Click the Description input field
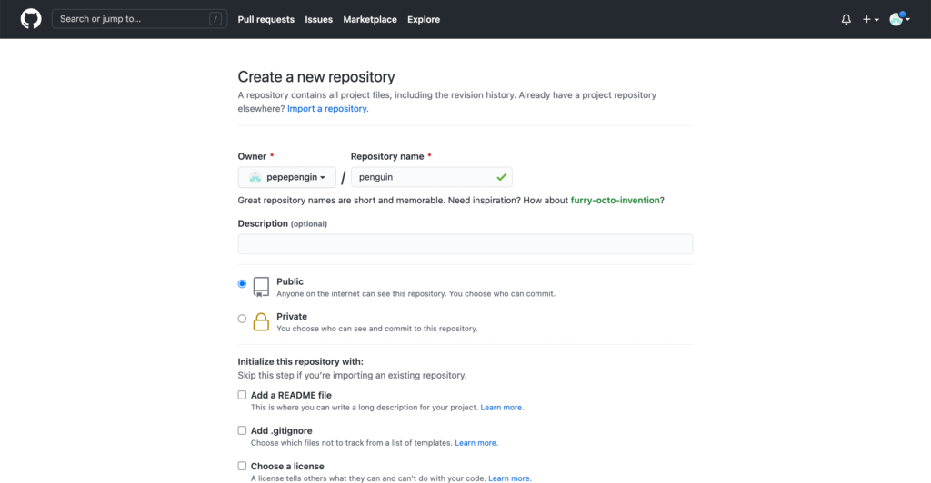This screenshot has height=483, width=931. pos(465,244)
